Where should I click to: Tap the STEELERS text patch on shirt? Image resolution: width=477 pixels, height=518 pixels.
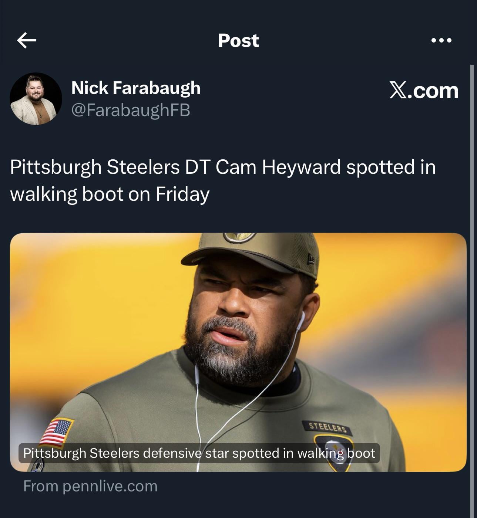coord(327,427)
